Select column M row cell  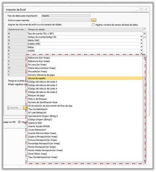(17, 33)
